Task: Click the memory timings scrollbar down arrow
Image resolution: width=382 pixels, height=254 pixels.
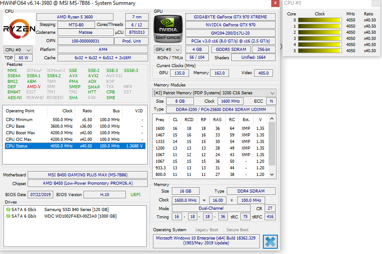Action: [x=272, y=174]
